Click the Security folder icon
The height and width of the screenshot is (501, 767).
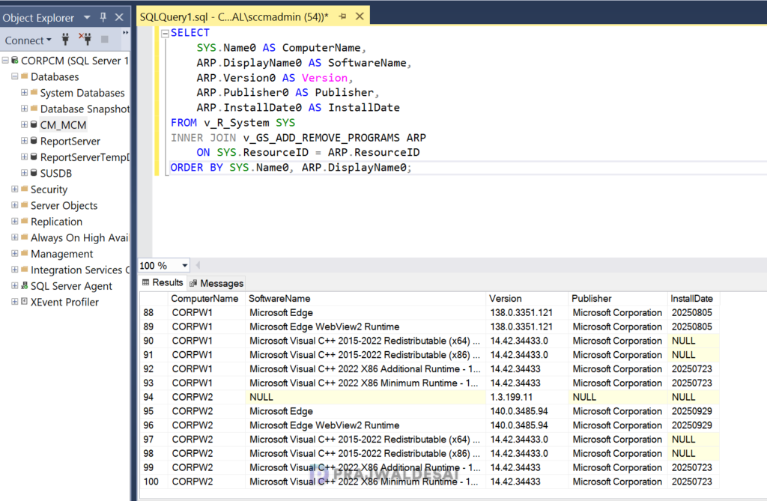(24, 189)
